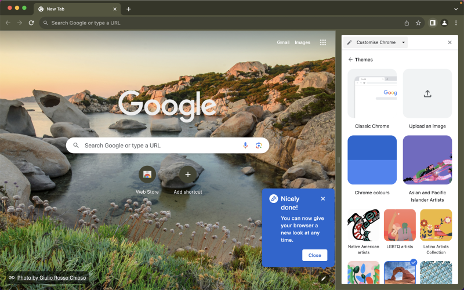Search by image with Lens icon
This screenshot has width=464, height=290.
tap(259, 145)
